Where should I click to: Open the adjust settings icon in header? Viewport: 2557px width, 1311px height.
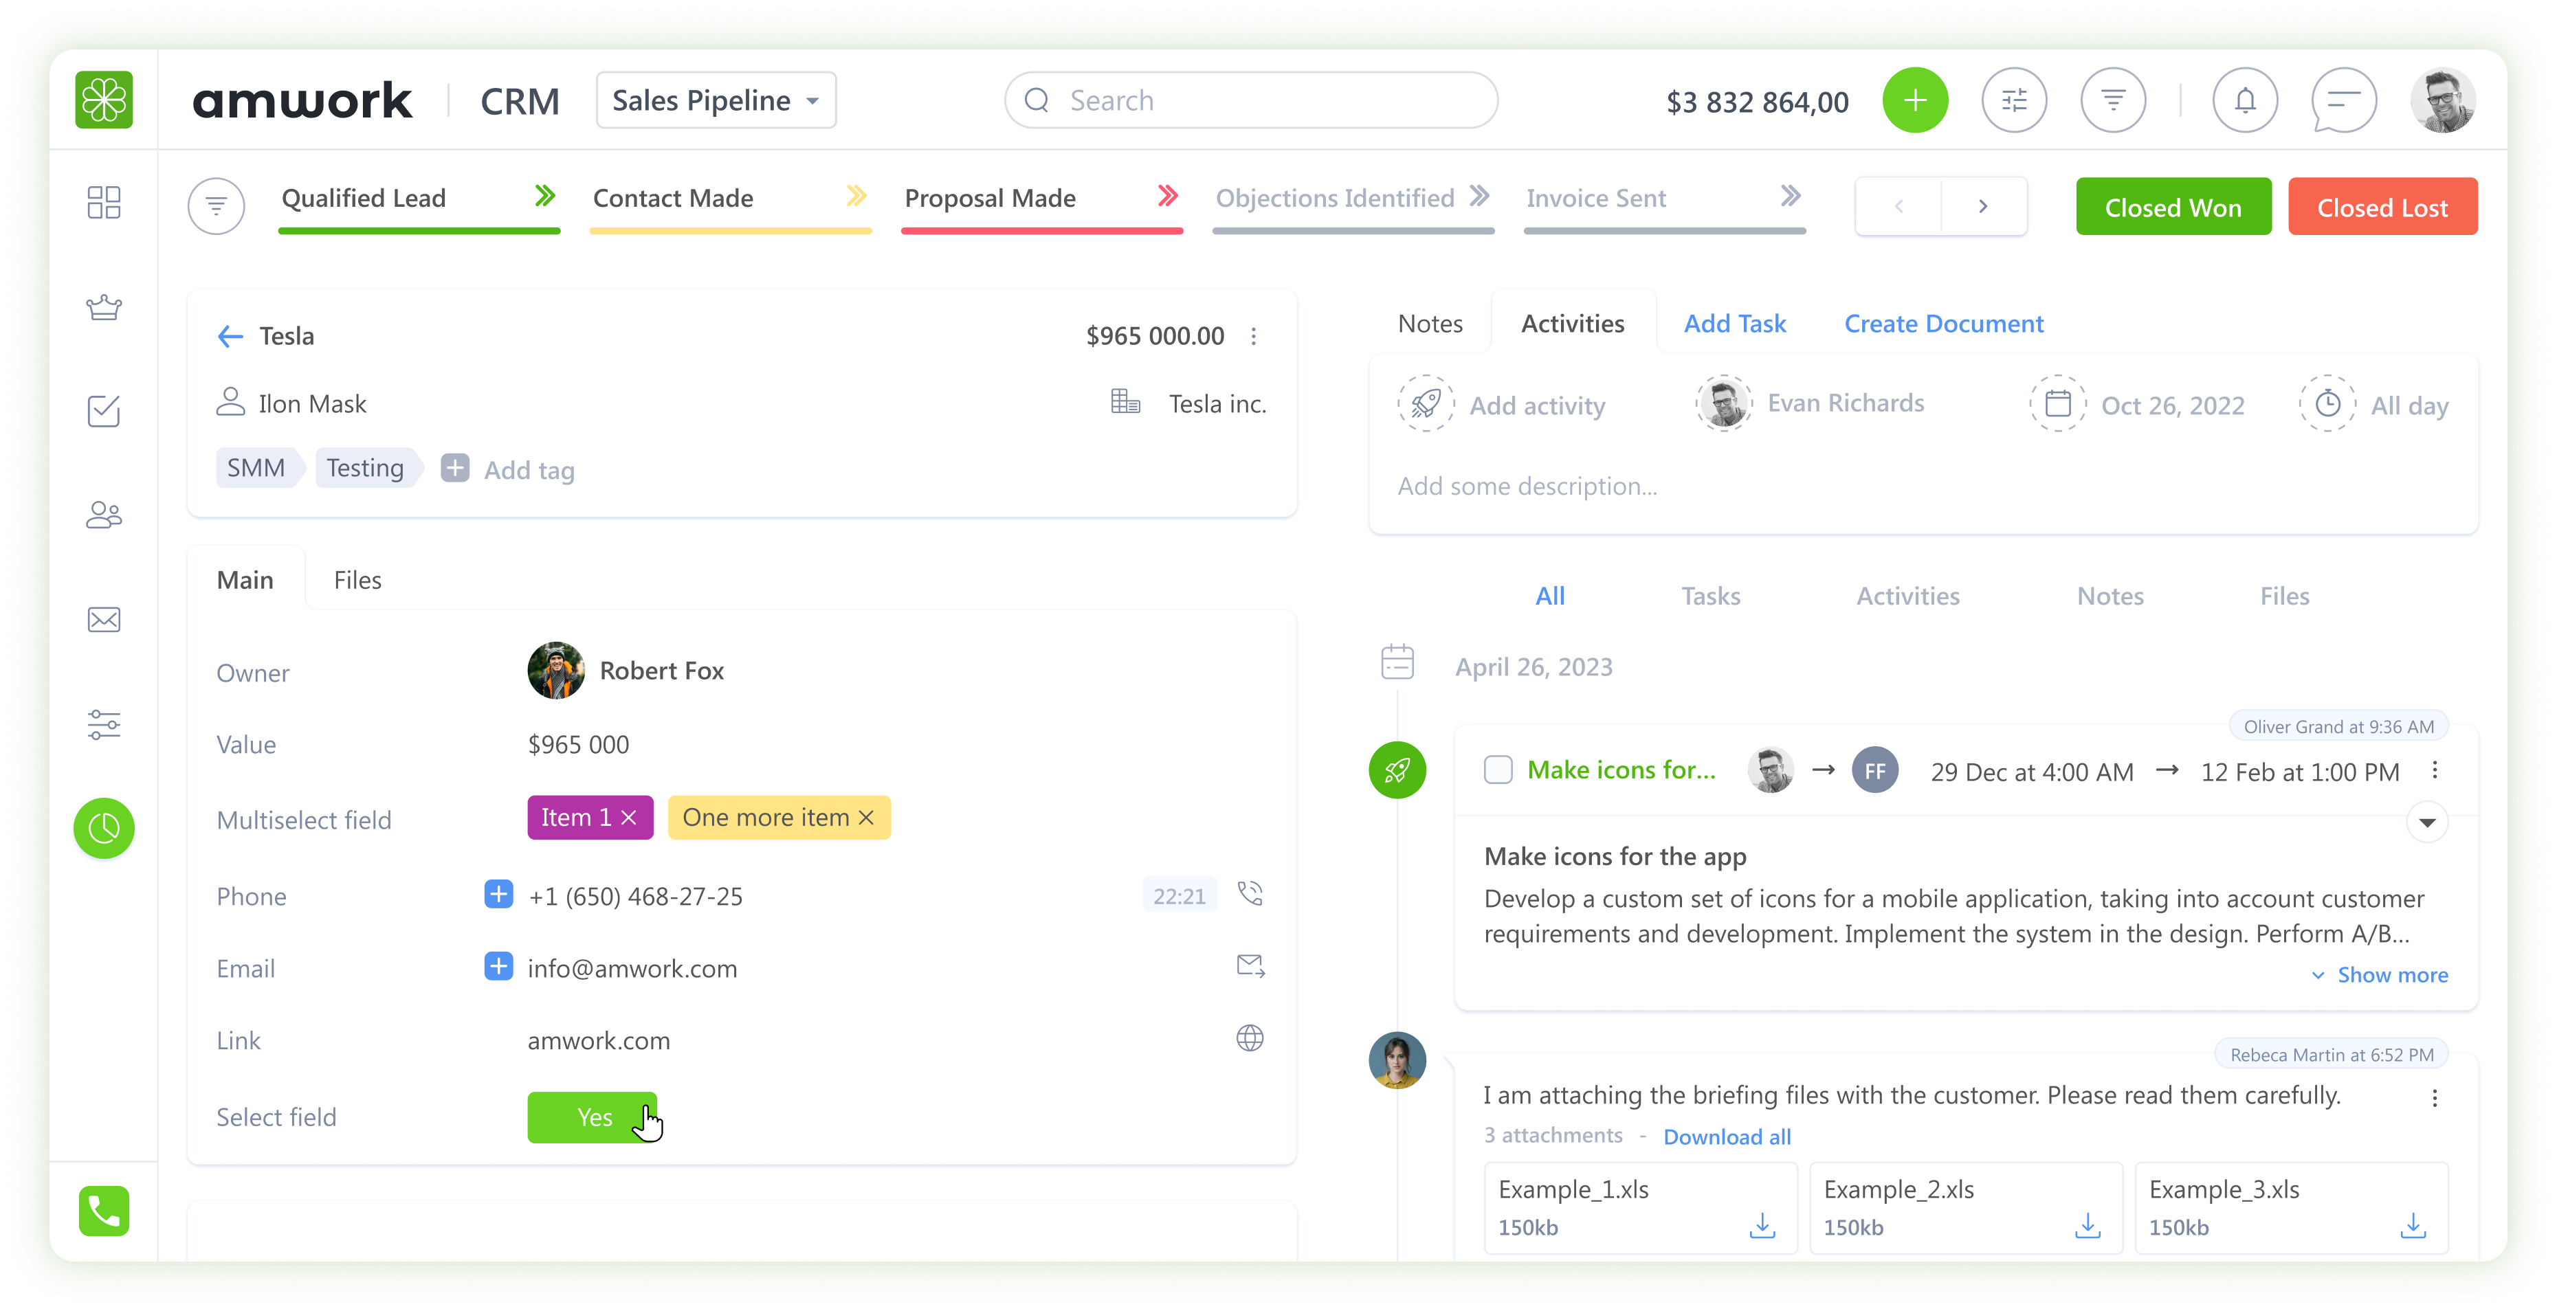[2014, 100]
